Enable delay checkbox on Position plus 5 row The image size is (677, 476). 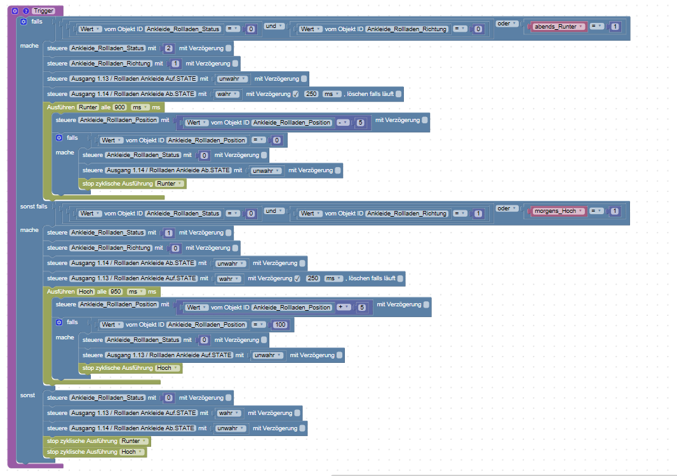click(427, 304)
